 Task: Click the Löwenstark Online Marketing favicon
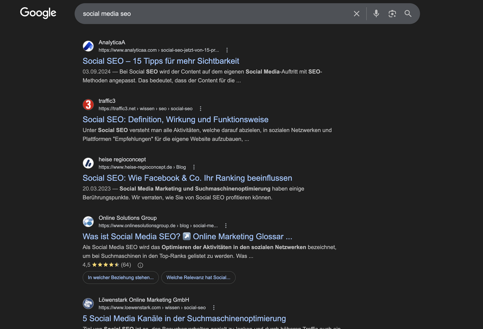tap(88, 303)
